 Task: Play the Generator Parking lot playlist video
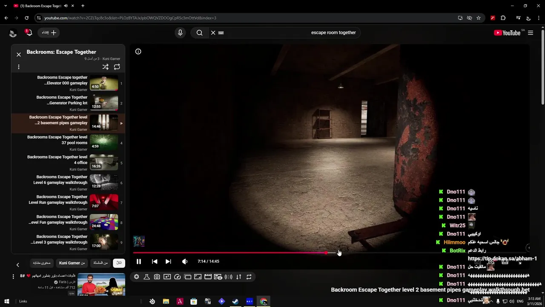(68, 103)
